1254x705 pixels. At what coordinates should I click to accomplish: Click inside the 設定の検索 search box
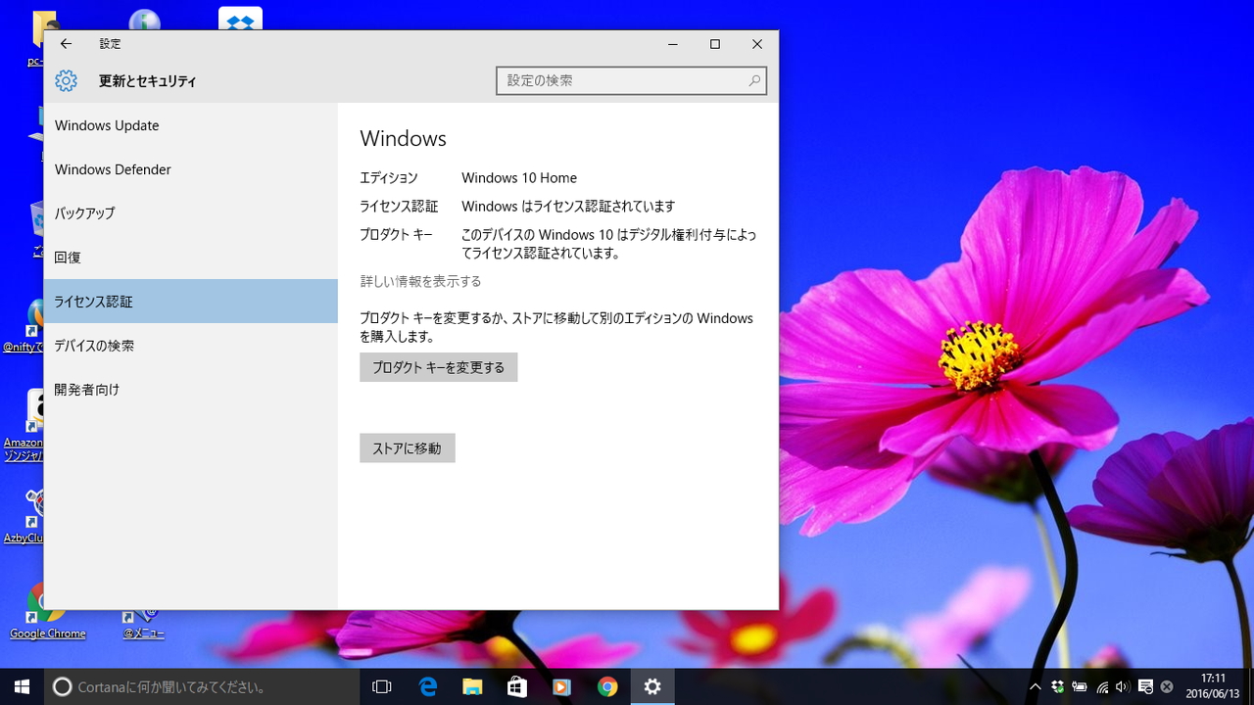pyautogui.click(x=627, y=80)
